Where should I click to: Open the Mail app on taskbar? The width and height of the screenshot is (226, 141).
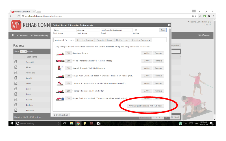coord(98,124)
